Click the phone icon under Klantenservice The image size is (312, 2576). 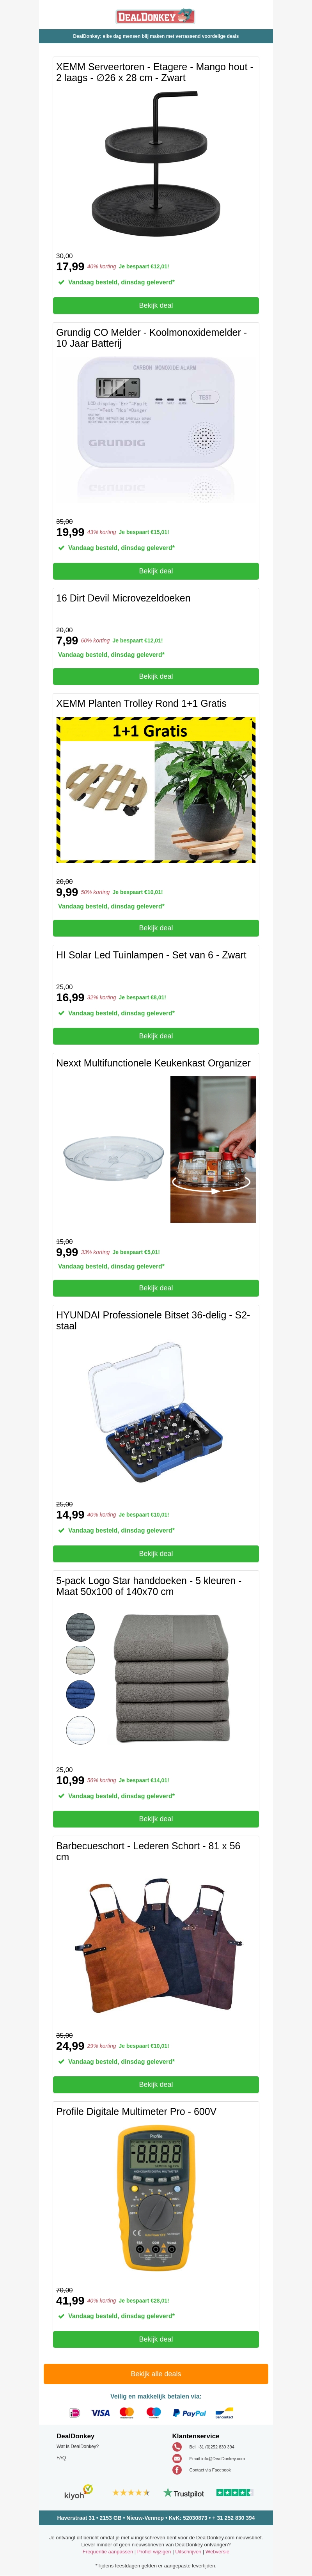tap(177, 2446)
